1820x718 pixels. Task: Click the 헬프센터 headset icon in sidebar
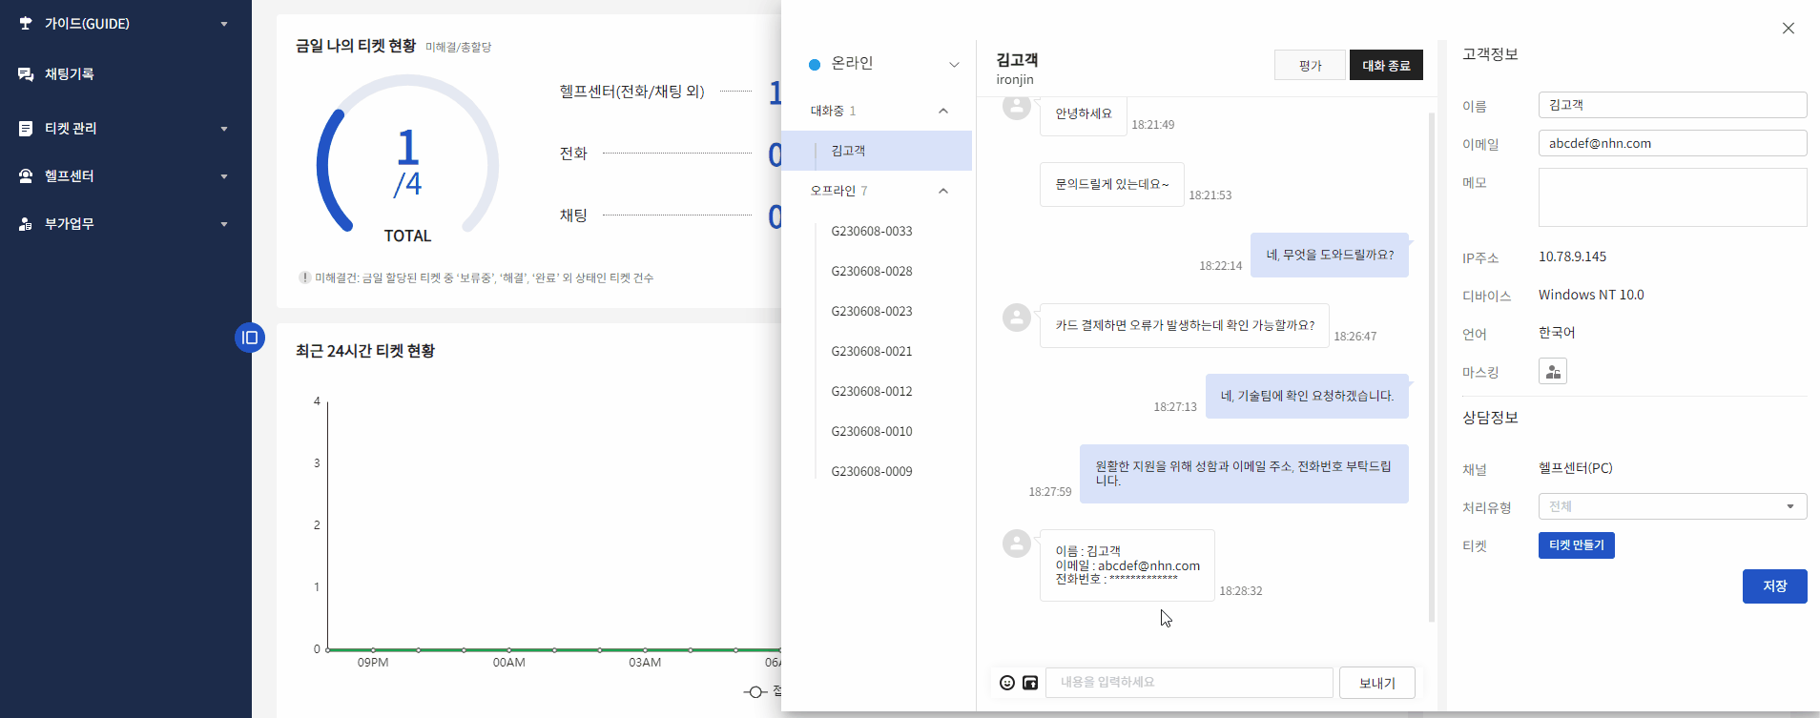(26, 176)
